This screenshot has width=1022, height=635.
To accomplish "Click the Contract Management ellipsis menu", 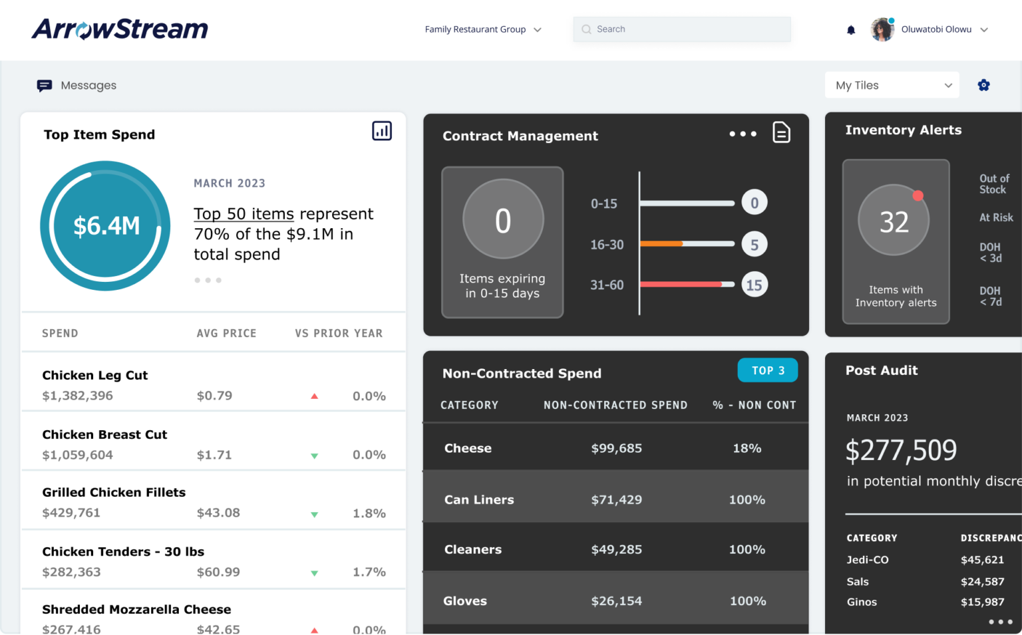I will point(743,134).
